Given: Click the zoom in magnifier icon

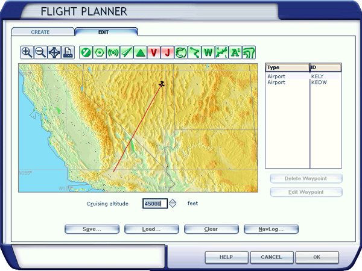Looking at the screenshot, I should pyautogui.click(x=27, y=52).
